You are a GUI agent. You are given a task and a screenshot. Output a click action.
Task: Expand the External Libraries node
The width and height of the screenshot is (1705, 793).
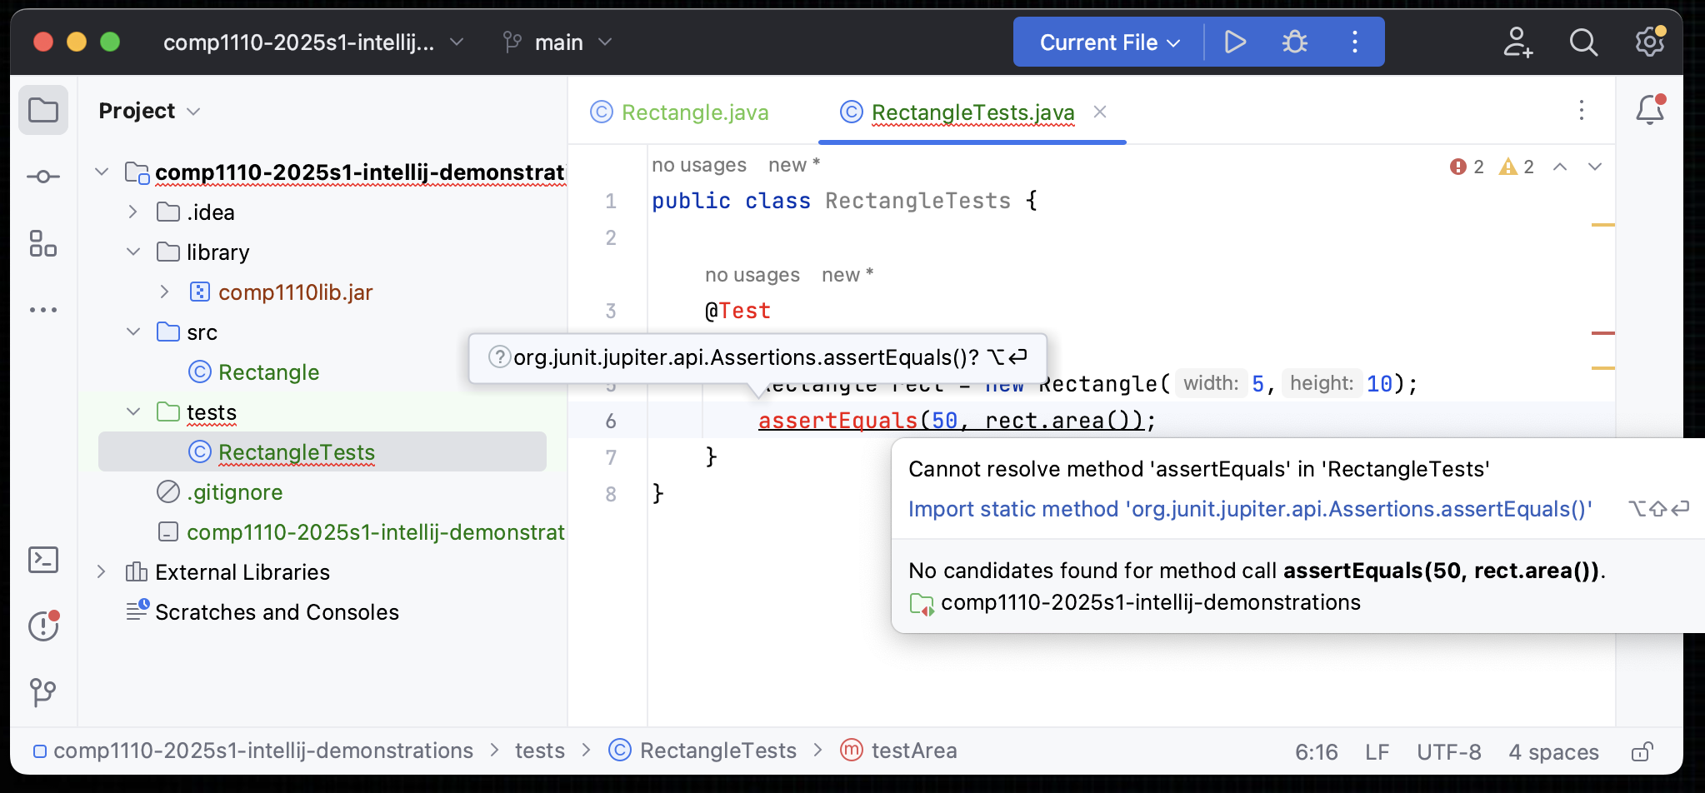click(x=102, y=571)
